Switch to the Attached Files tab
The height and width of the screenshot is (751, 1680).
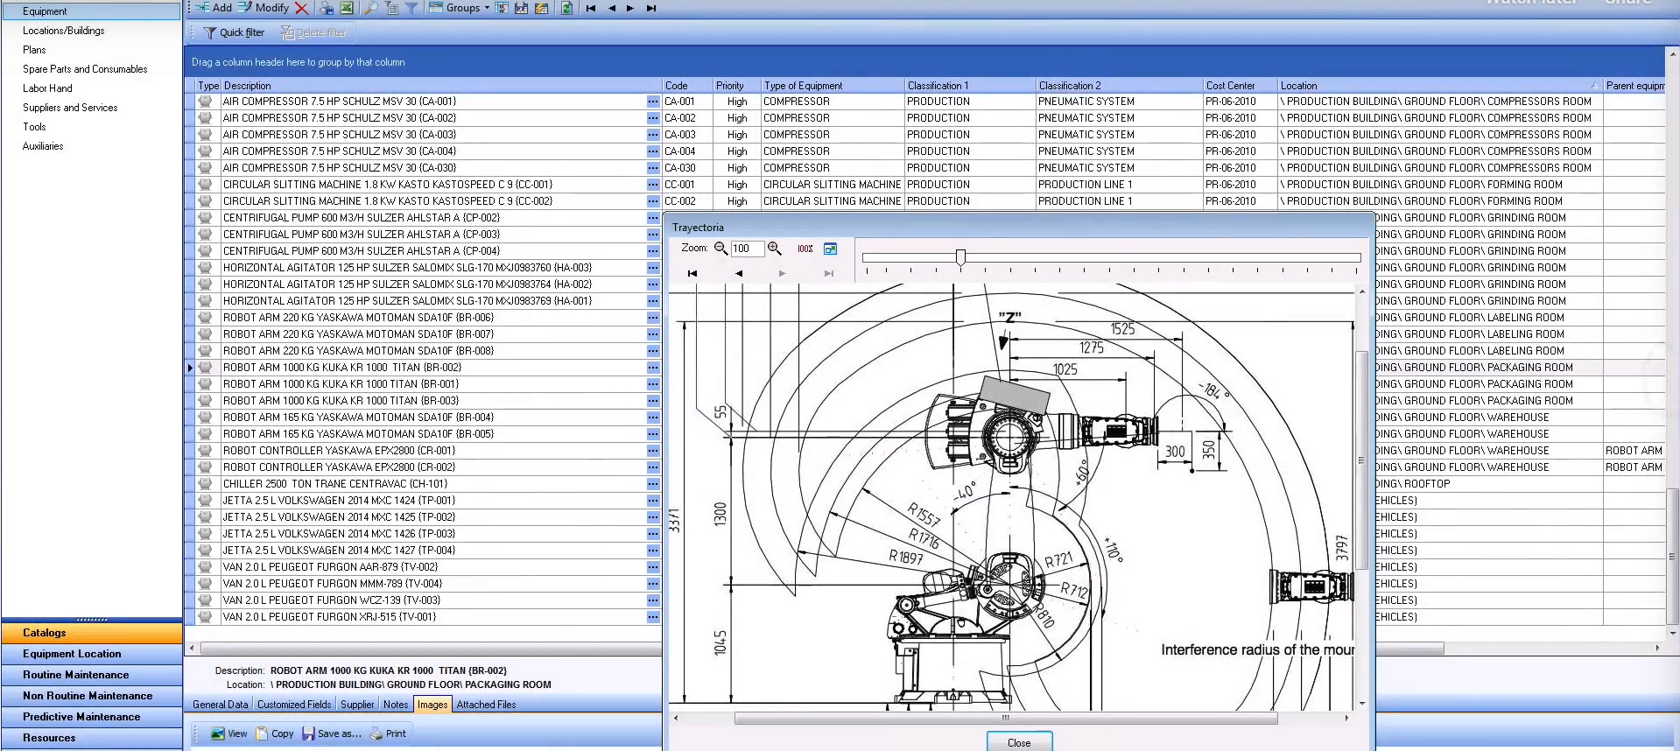click(486, 705)
